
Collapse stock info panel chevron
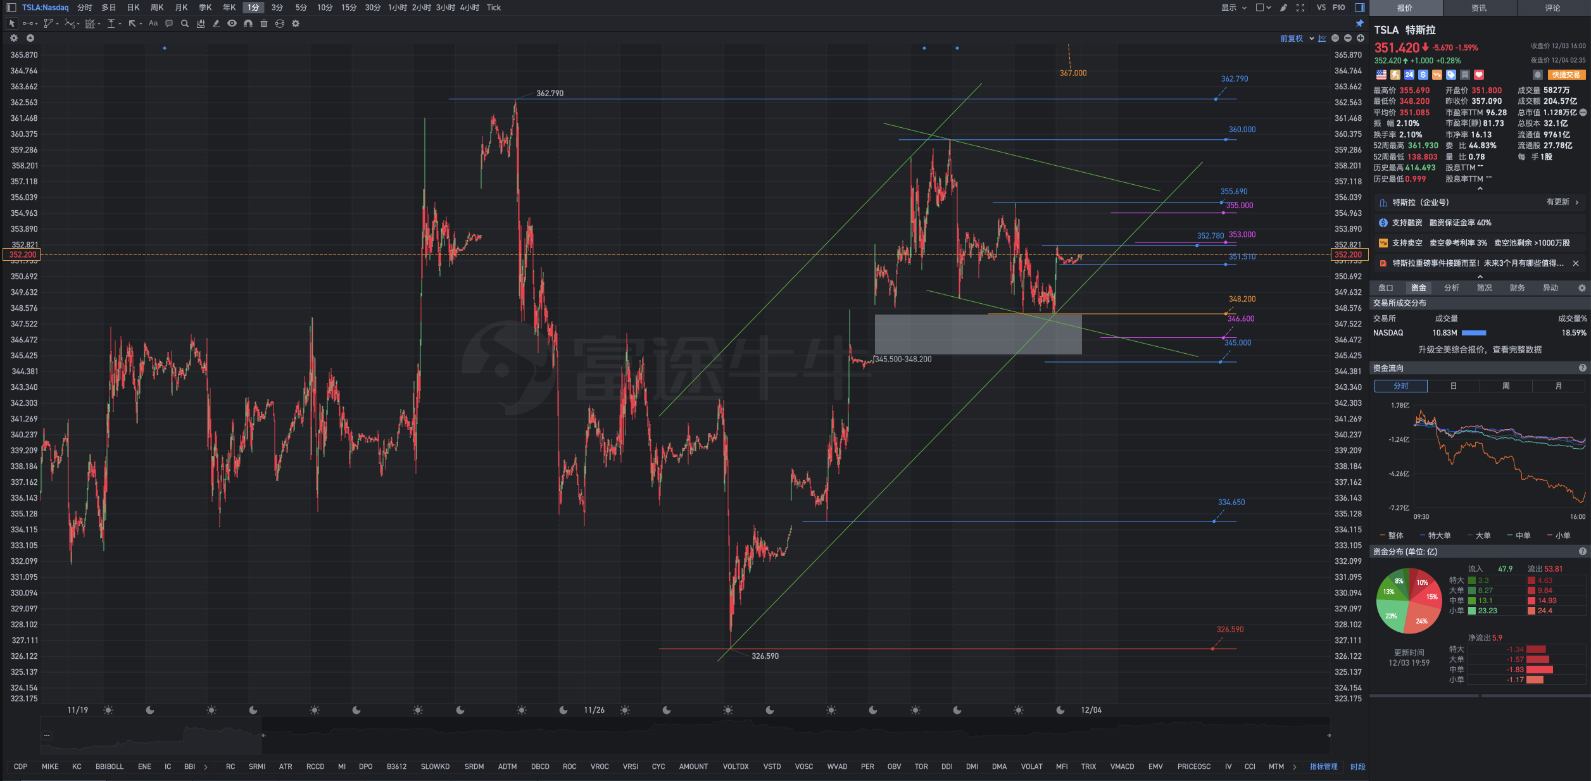pyautogui.click(x=1480, y=189)
